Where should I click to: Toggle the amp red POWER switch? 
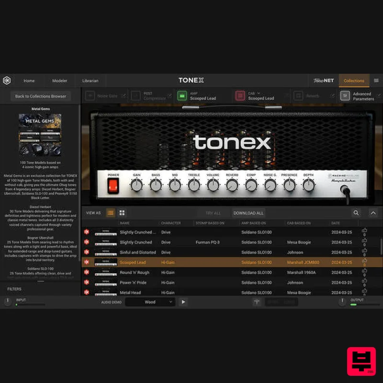(113, 186)
